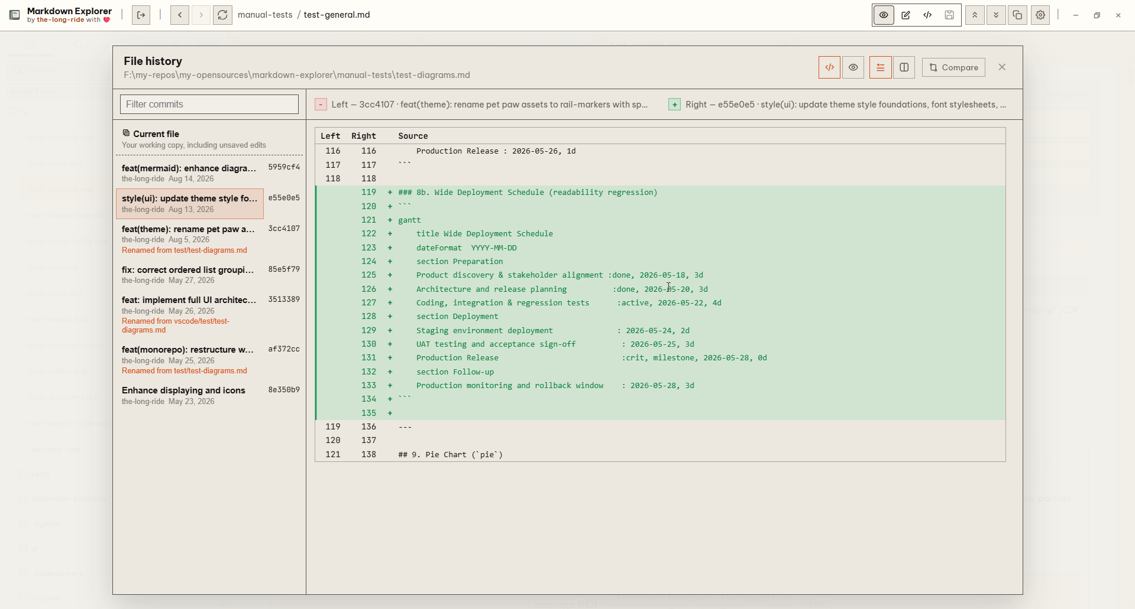The image size is (1135, 609).
Task: Select side-by-side diff layout icon
Action: pyautogui.click(x=904, y=67)
